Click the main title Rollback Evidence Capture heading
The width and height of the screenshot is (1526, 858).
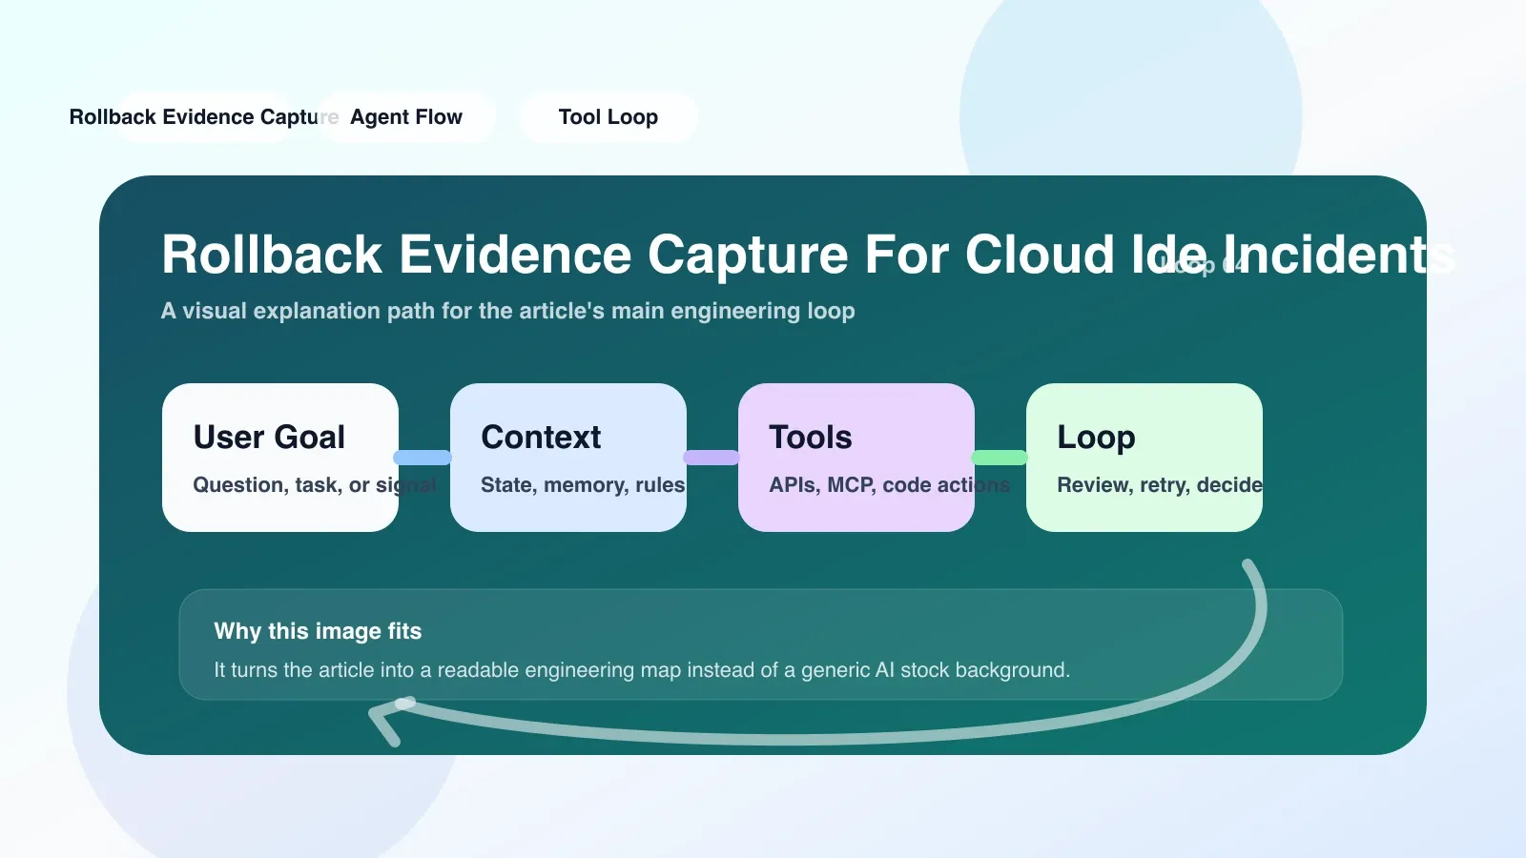click(809, 255)
